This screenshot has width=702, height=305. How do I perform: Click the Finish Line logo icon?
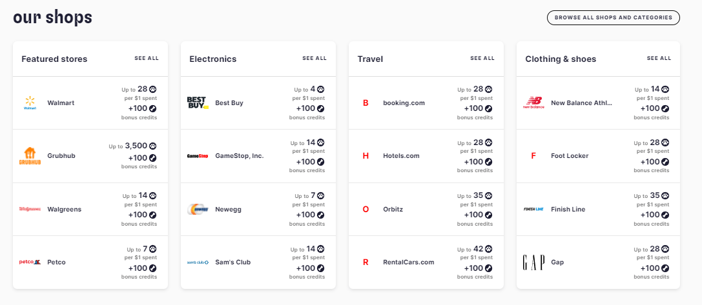533,209
